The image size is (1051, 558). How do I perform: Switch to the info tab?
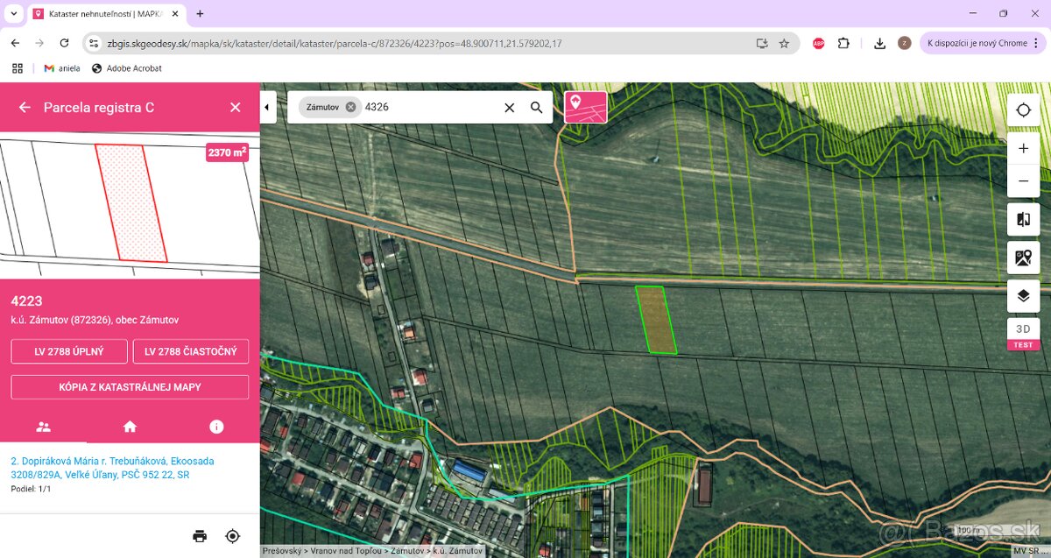pyautogui.click(x=216, y=427)
